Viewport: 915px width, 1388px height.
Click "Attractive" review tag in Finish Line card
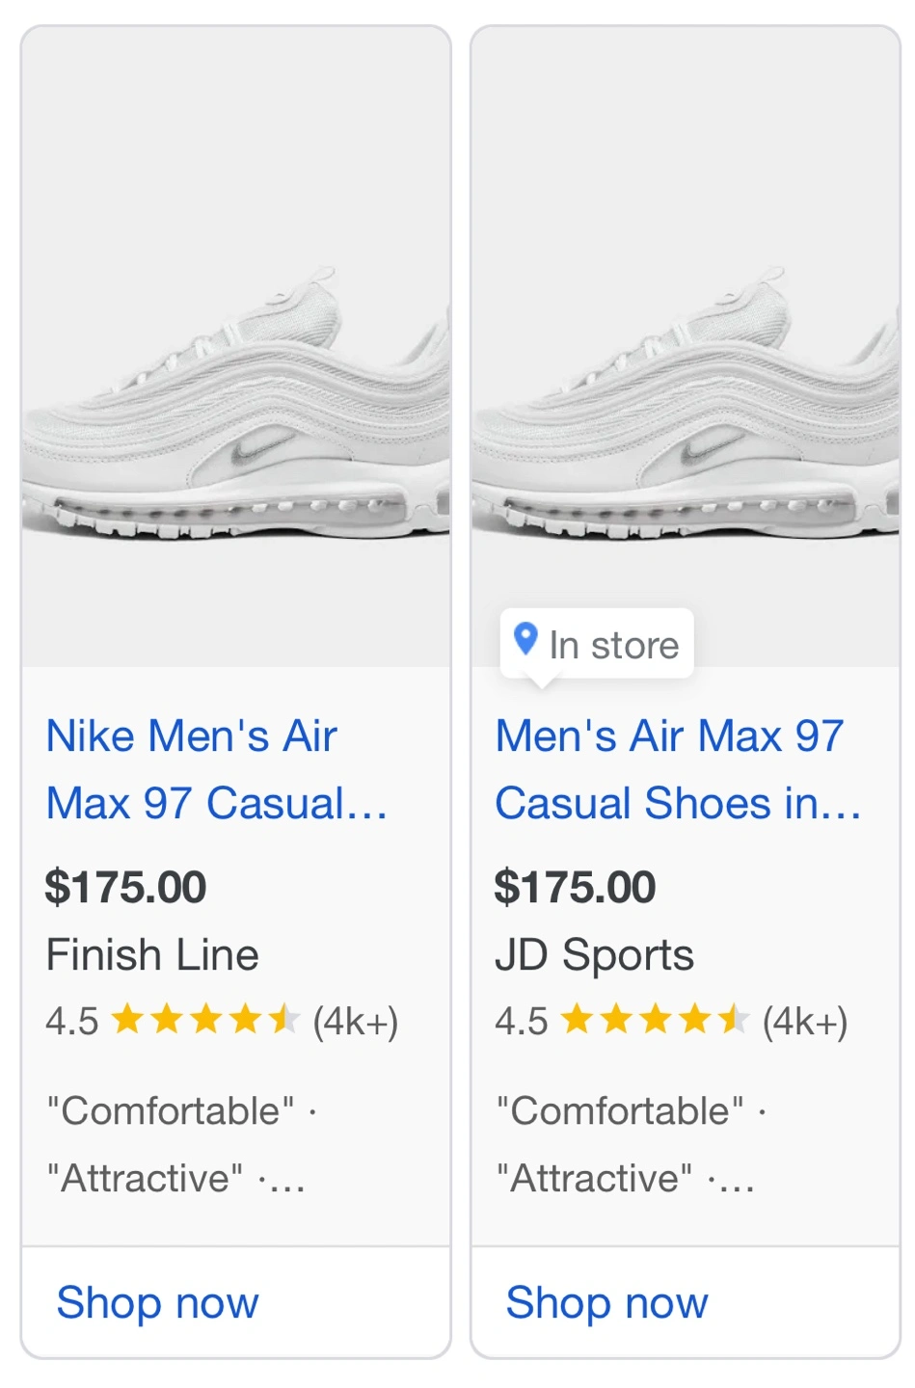[x=145, y=1178]
